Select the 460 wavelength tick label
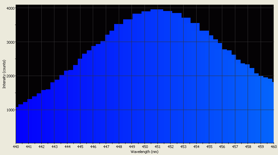The image size is (278, 155). (x=273, y=147)
